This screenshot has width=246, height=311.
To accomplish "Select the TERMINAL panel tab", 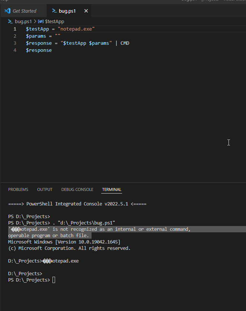I will 112,189.
